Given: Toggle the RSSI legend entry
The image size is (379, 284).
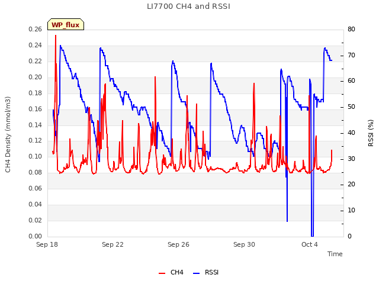Looking at the screenshot, I should [205, 272].
